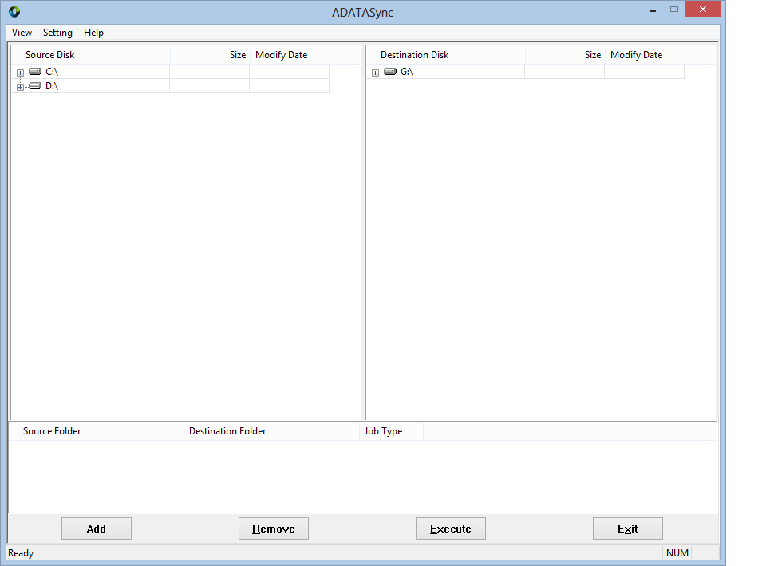Open the View menu
This screenshot has width=766, height=566.
coord(22,33)
